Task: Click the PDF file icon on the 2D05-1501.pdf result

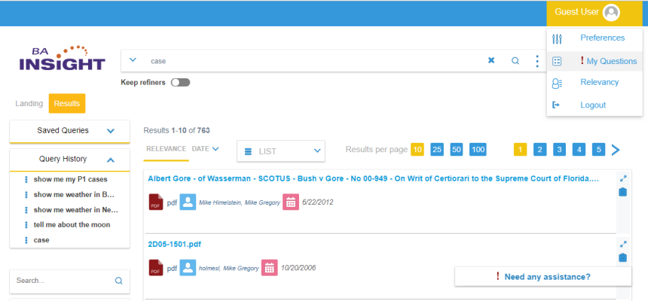Action: pyautogui.click(x=156, y=268)
